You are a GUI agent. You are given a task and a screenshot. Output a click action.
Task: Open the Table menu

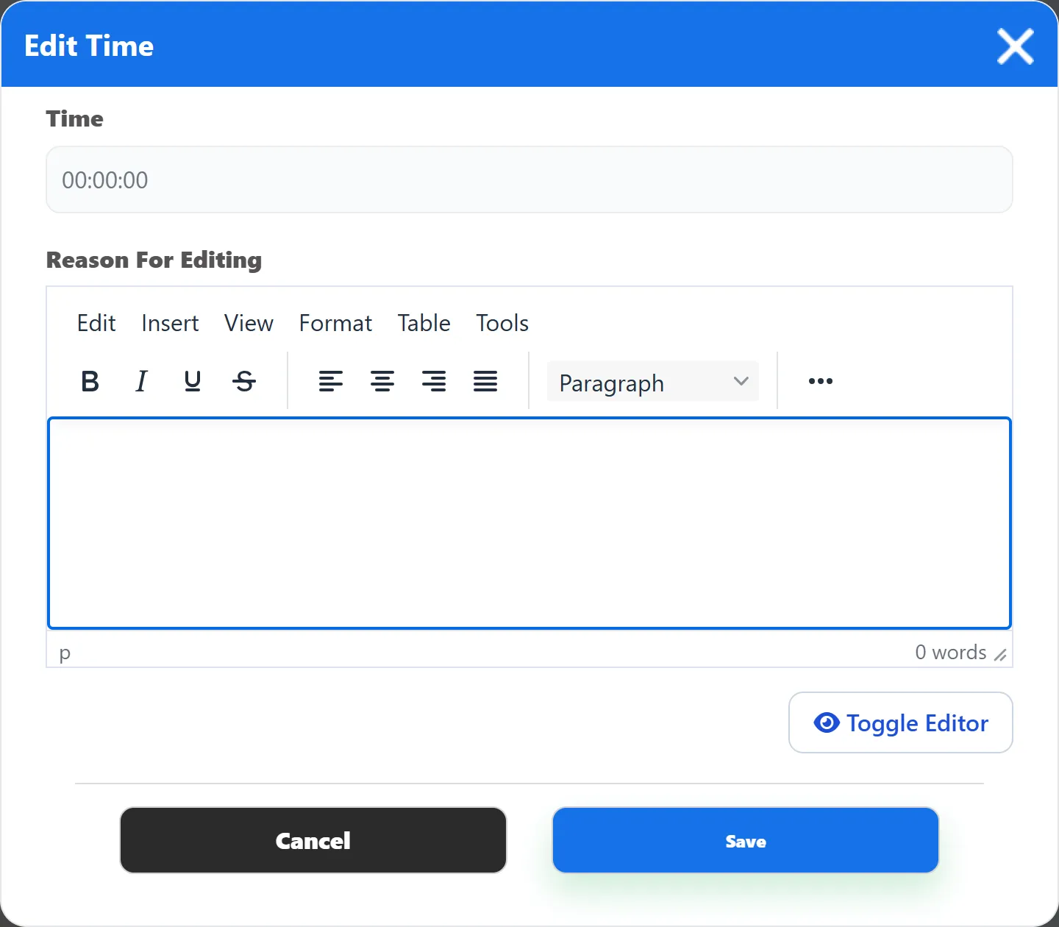[424, 323]
